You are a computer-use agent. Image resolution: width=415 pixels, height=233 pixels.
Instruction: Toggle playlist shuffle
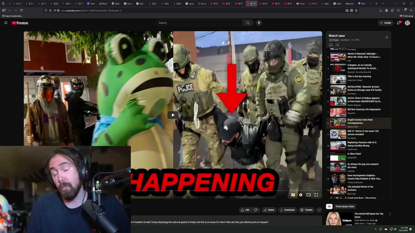(337, 45)
